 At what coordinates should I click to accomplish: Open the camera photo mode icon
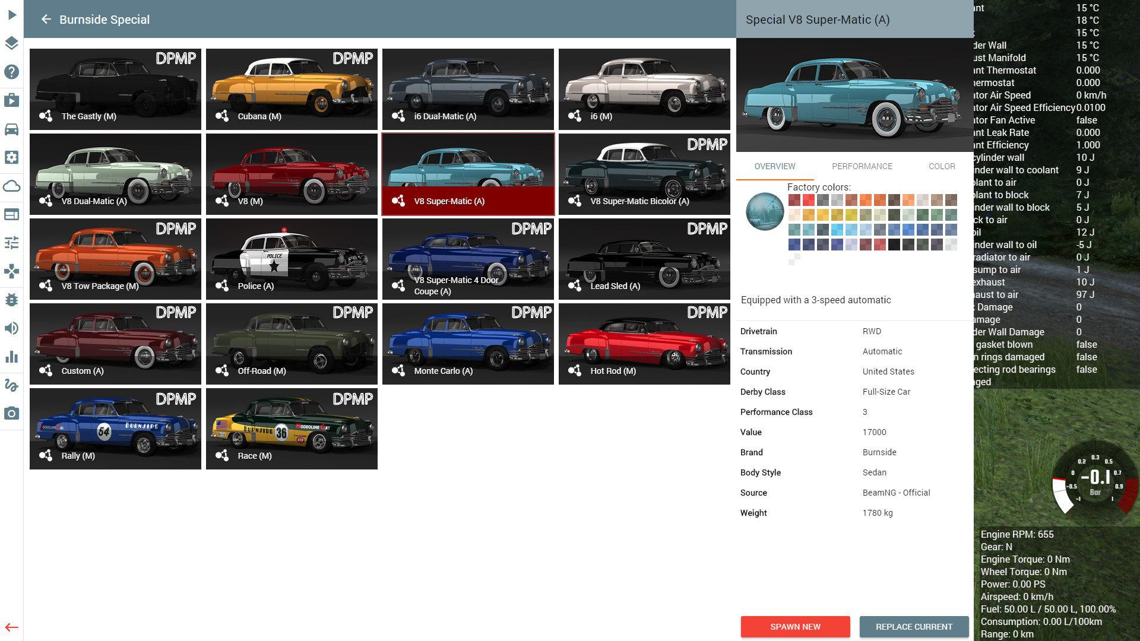pyautogui.click(x=12, y=414)
